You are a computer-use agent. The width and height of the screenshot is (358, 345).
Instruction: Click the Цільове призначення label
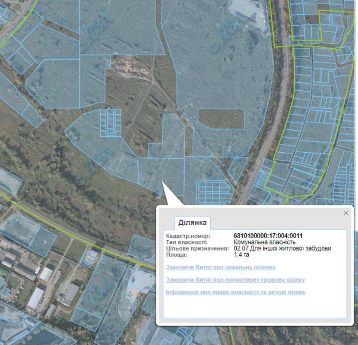(197, 248)
